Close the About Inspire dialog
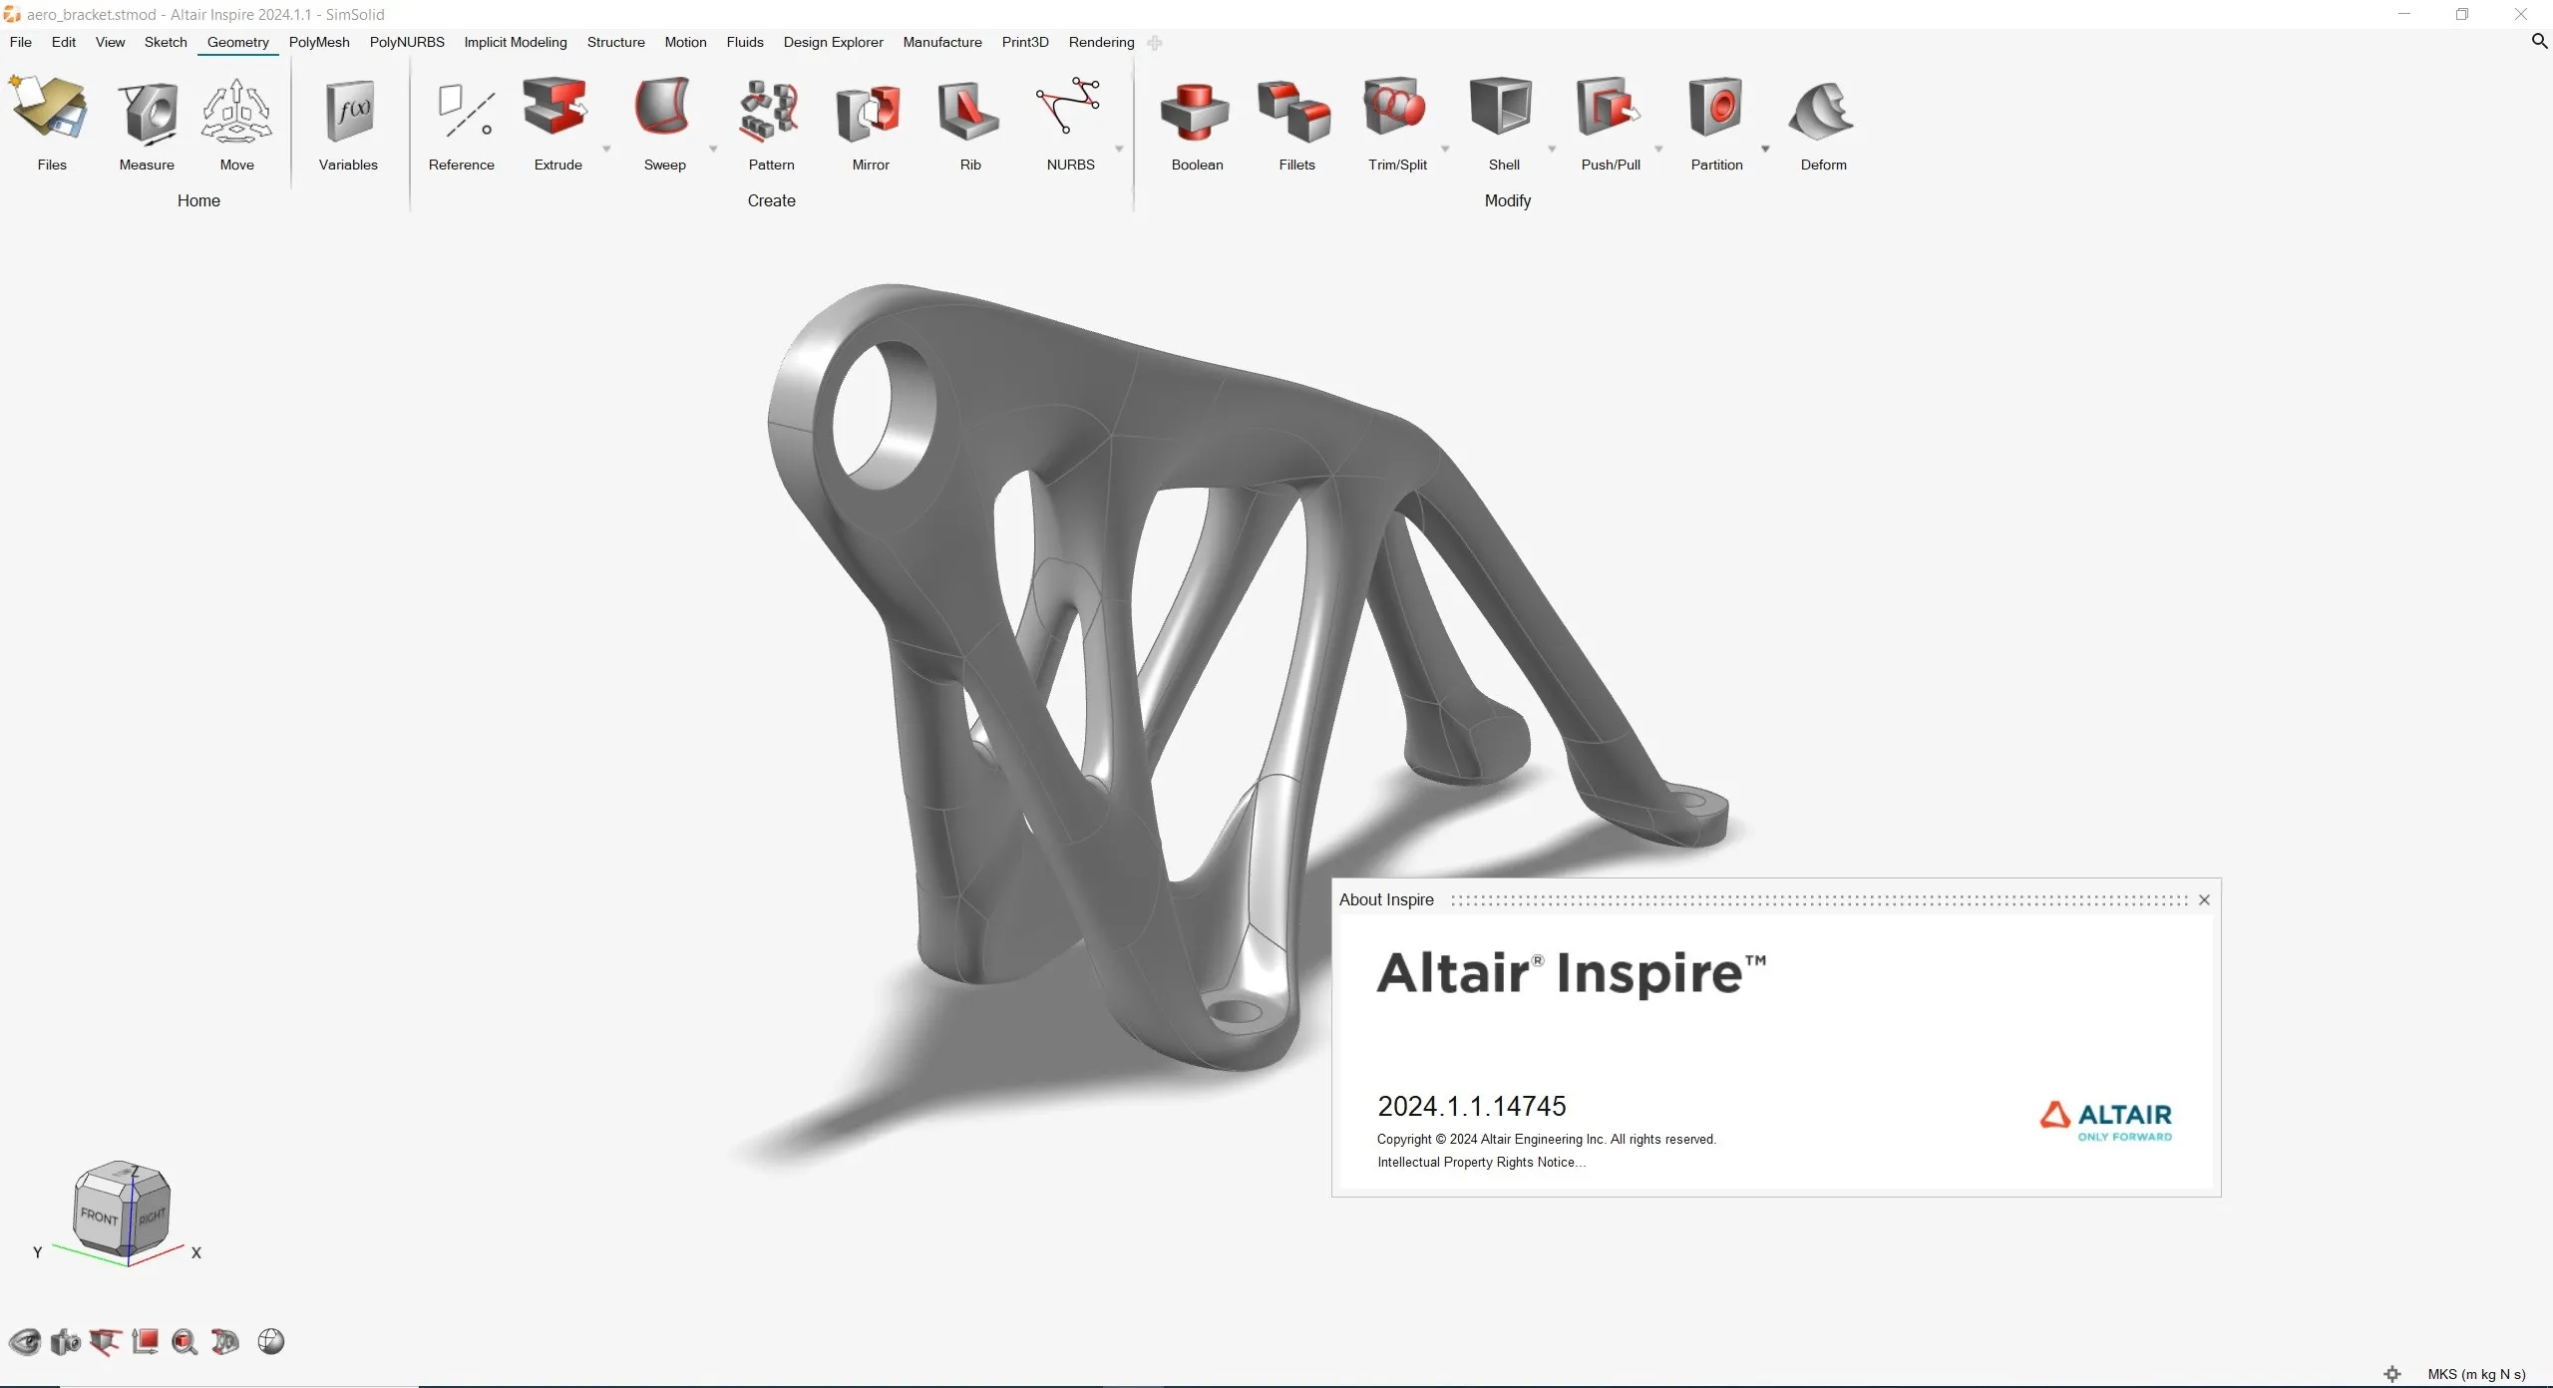Screen dimensions: 2553x1388 click(x=2204, y=899)
